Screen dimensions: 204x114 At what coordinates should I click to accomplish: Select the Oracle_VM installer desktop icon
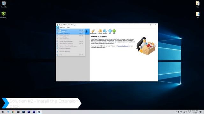point(4,15)
